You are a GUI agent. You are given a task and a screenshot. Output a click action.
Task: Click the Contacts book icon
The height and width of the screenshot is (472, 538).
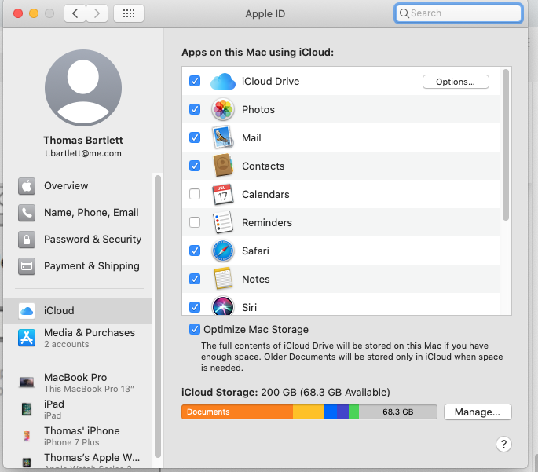(x=223, y=166)
